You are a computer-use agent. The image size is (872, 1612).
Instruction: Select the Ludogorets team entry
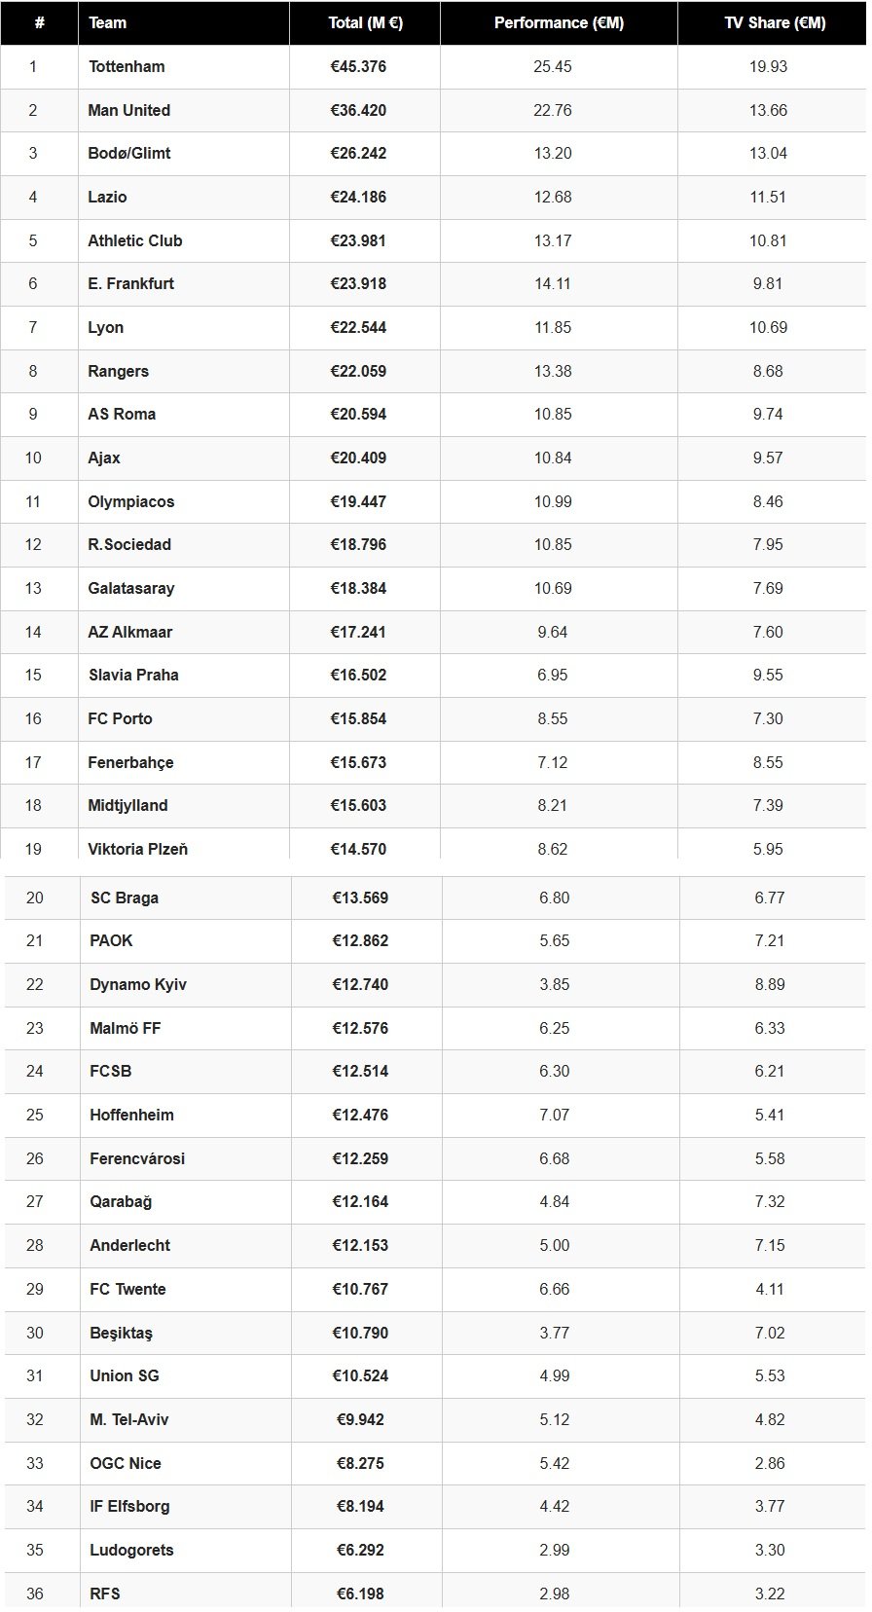pyautogui.click(x=131, y=1550)
